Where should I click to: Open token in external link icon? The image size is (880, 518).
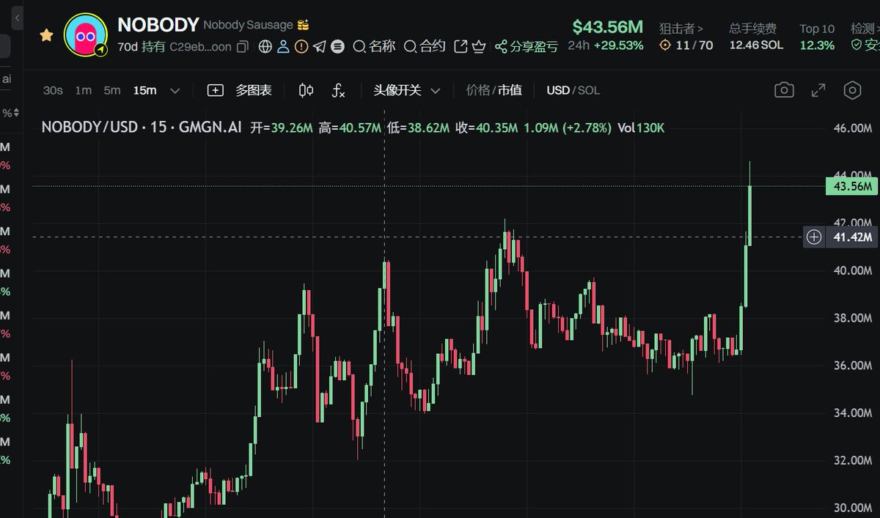[x=461, y=47]
